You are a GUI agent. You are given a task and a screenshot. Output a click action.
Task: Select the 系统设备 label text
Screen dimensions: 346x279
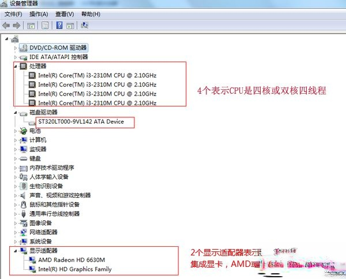click(x=40, y=242)
